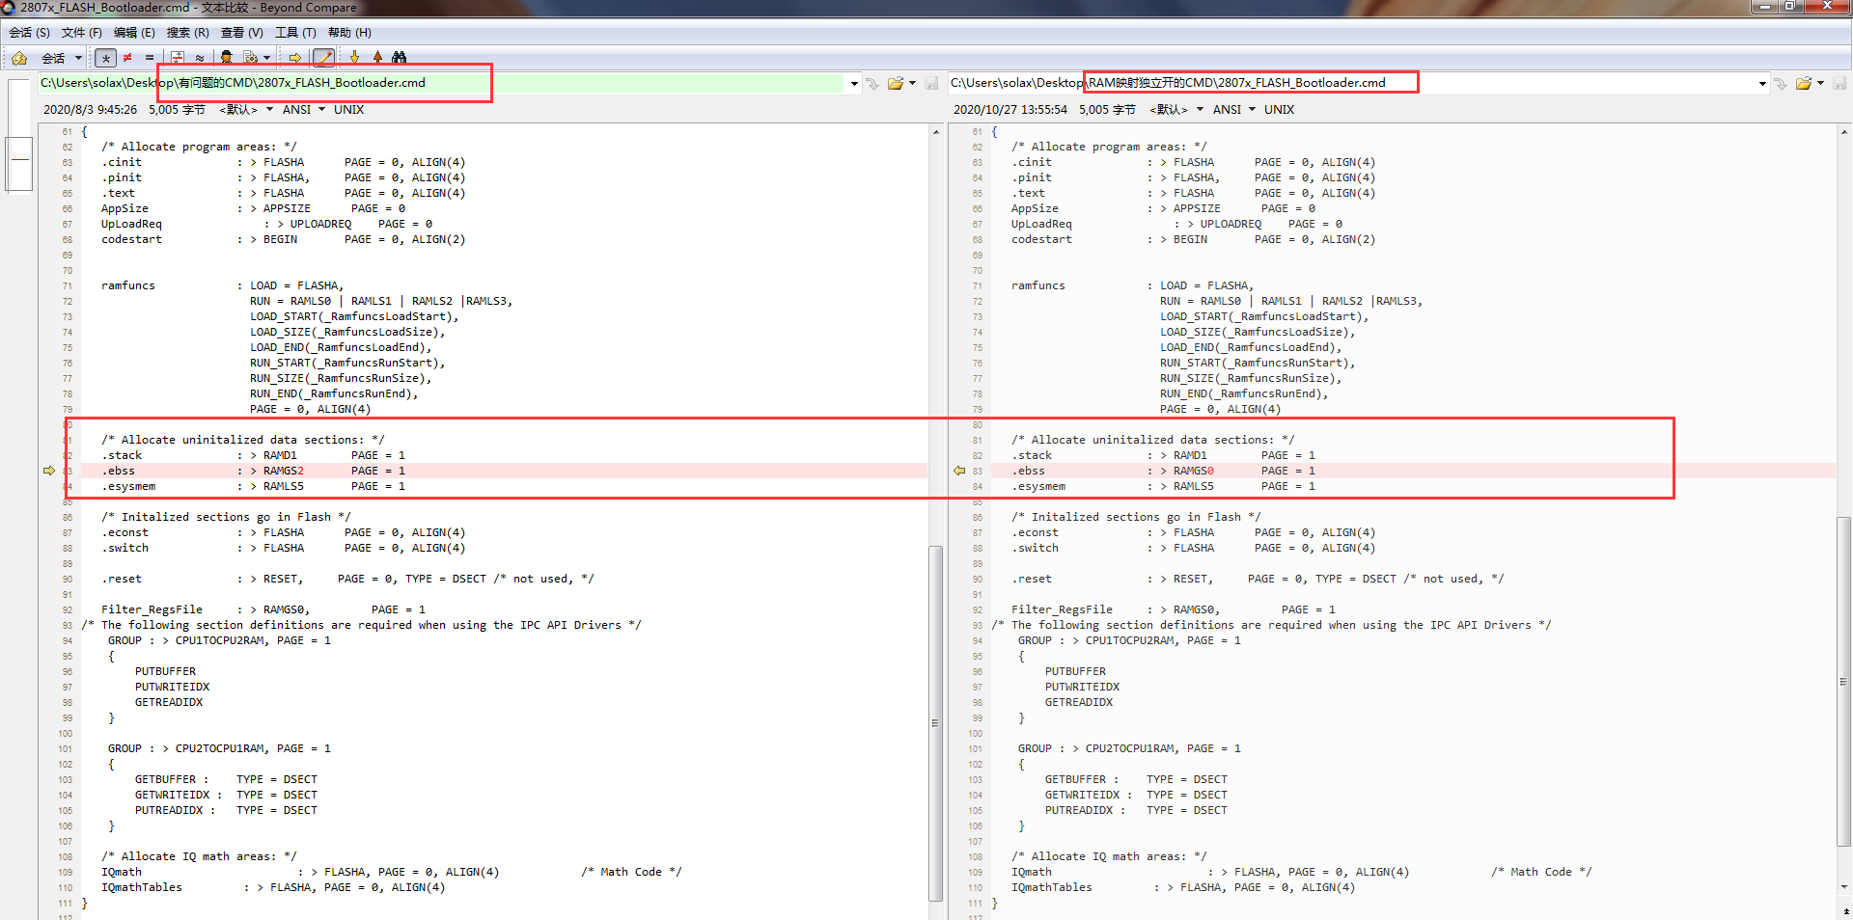
Task: Toggle the Show Context lines icon
Action: (178, 58)
